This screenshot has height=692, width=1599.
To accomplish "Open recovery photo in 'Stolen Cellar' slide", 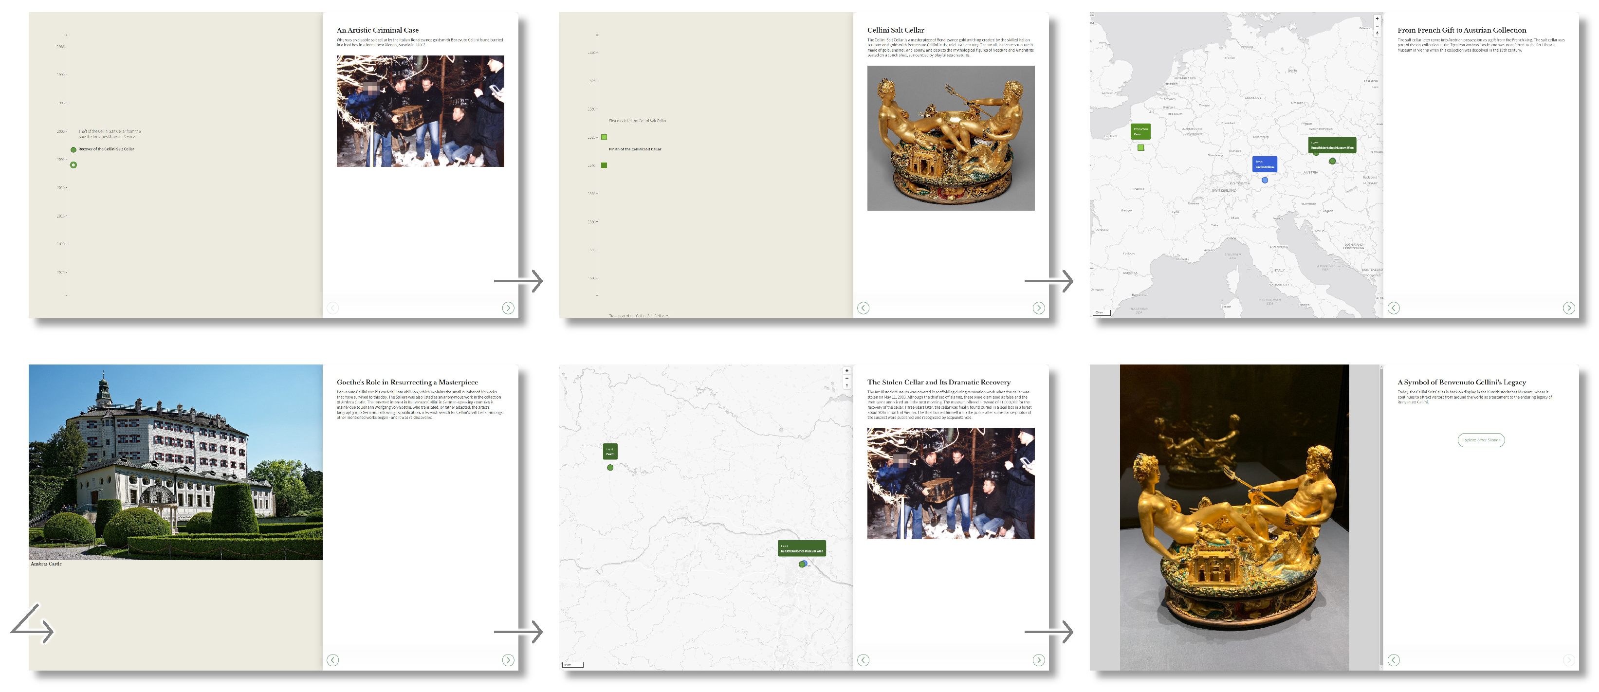I will pos(950,483).
